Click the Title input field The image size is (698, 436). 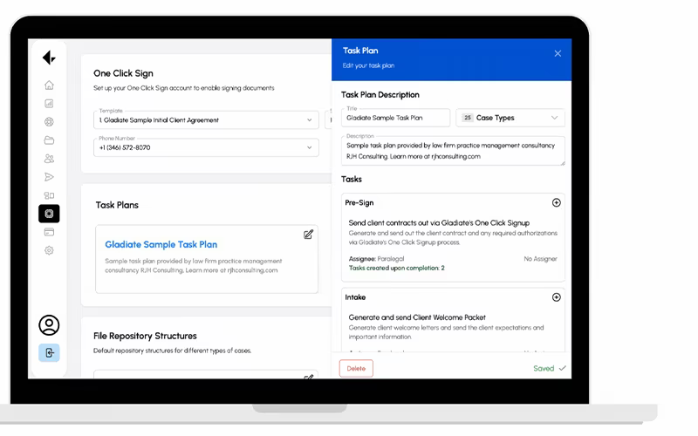[396, 118]
